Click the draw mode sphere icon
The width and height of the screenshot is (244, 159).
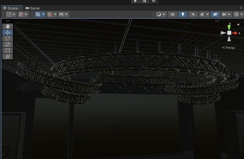tap(159, 14)
